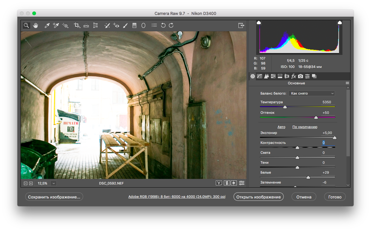Click the Контрастность value input field

(x=328, y=143)
